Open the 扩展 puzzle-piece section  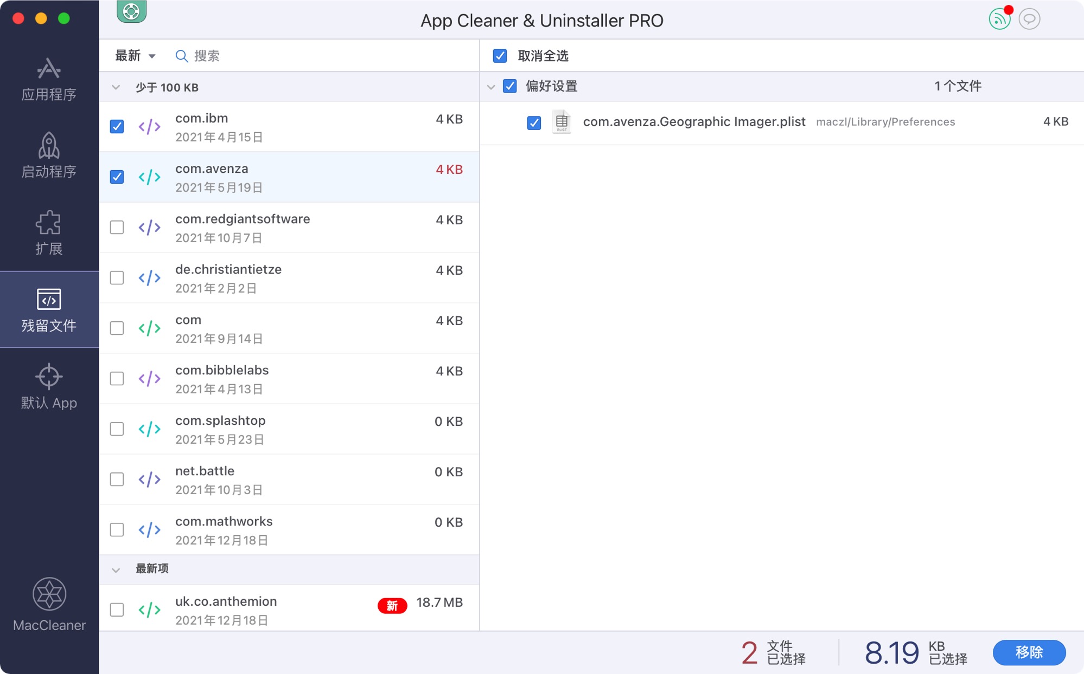click(49, 232)
